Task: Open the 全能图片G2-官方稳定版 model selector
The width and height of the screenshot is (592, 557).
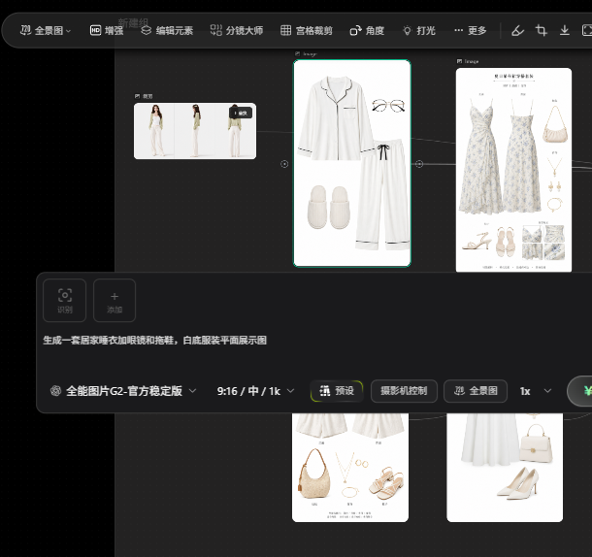Action: coord(123,391)
